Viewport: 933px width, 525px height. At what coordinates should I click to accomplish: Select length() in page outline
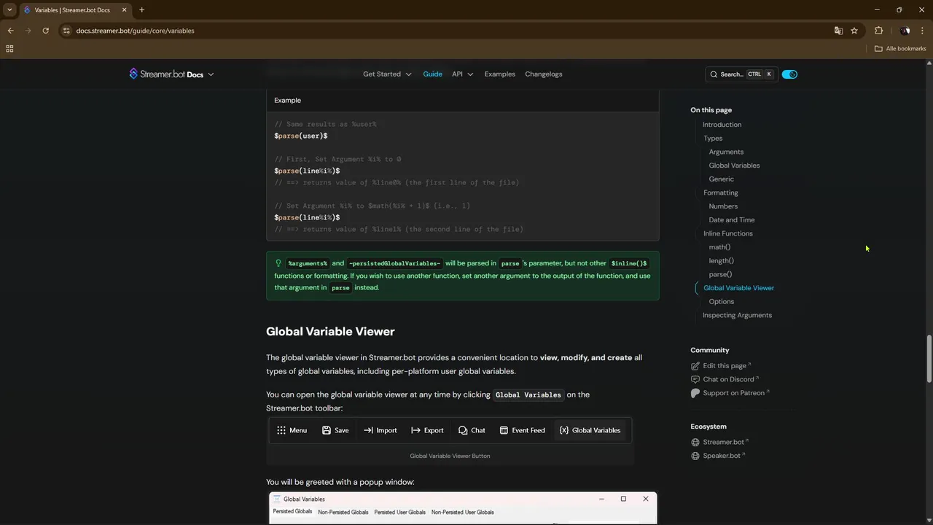click(721, 261)
